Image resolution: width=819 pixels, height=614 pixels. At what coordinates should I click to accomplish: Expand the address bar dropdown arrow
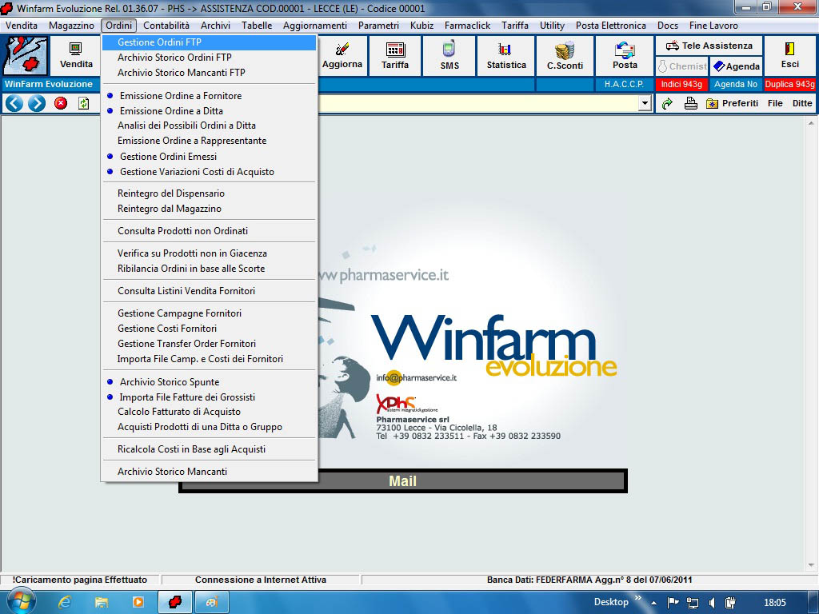[x=645, y=103]
